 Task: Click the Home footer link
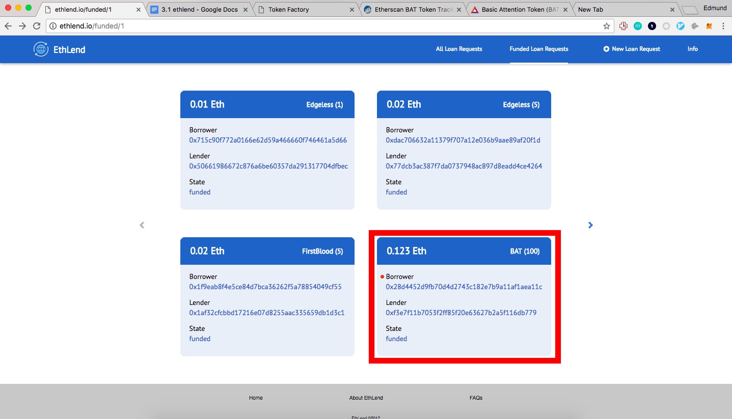(x=256, y=398)
